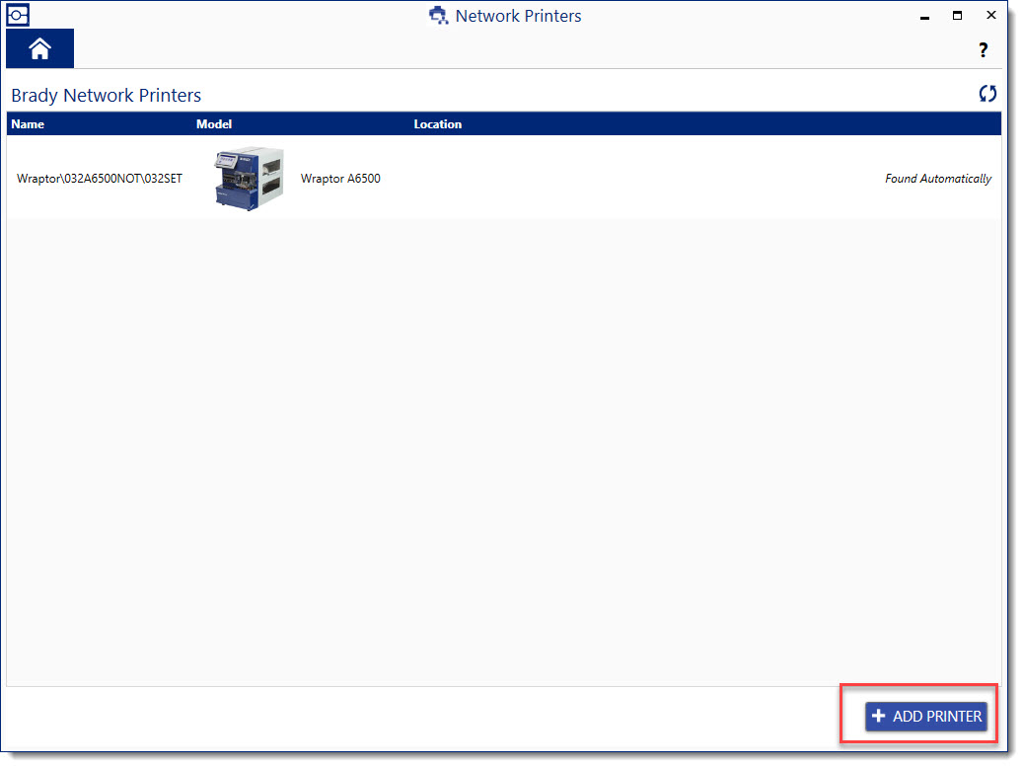The height and width of the screenshot is (767, 1023).
Task: Click the Add Printer button
Action: 925,716
